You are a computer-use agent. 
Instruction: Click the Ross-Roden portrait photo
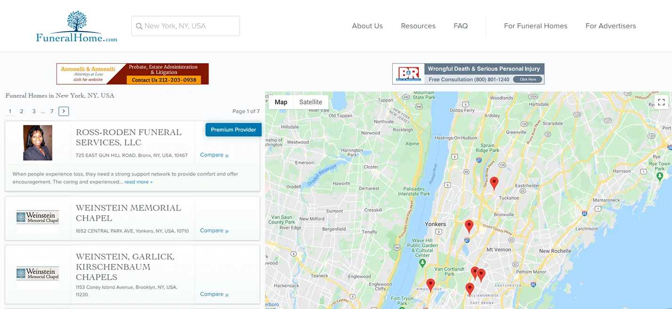[x=38, y=143]
